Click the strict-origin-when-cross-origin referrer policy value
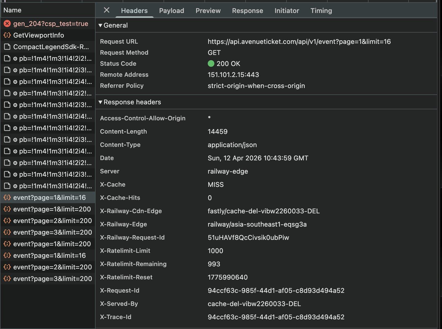The image size is (442, 329). coord(256,86)
